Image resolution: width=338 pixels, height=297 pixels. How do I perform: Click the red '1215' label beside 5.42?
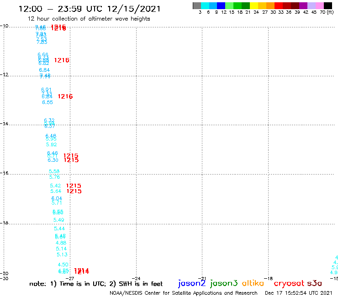point(74,186)
